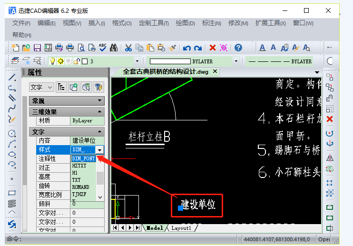Click the mirror tool icon
The width and height of the screenshot is (353, 246).
[x=330, y=158]
